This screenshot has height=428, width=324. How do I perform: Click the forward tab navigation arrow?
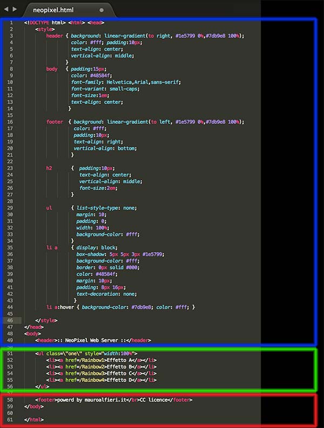[x=15, y=9]
